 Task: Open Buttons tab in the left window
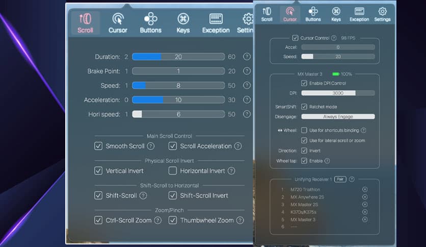[150, 23]
